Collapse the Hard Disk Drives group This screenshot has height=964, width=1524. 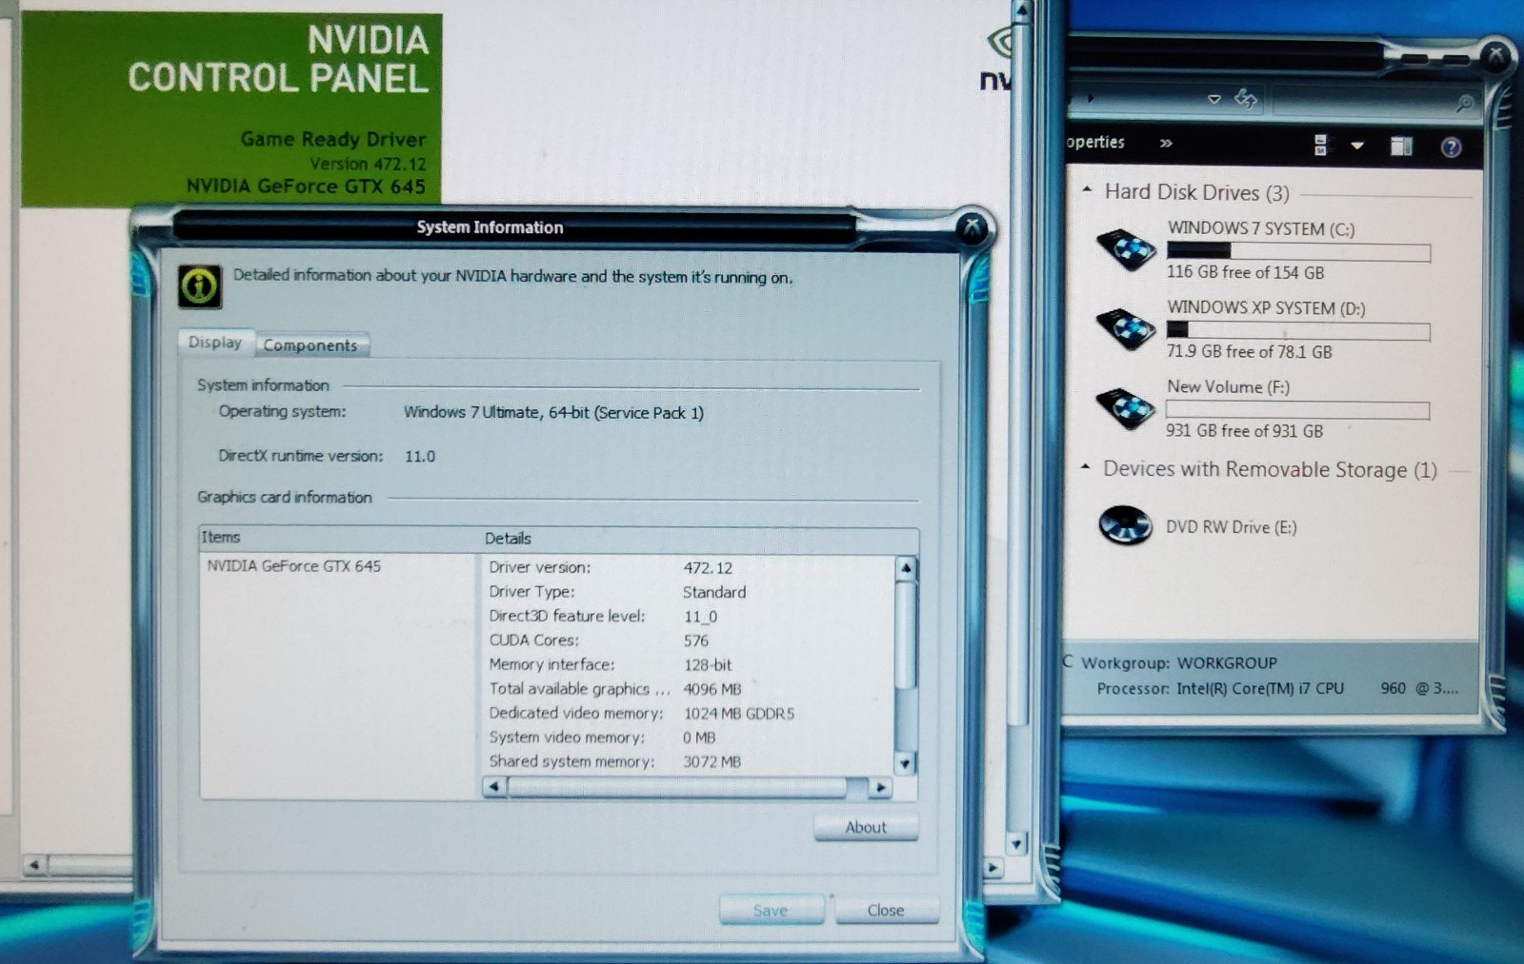pyautogui.click(x=1087, y=191)
